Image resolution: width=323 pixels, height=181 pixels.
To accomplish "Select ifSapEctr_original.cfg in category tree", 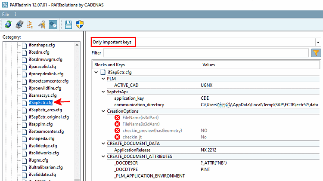I will coord(49,117).
